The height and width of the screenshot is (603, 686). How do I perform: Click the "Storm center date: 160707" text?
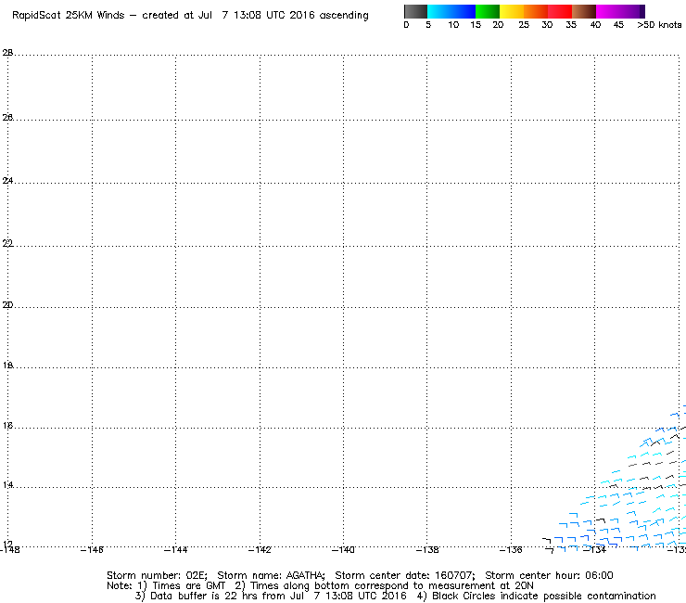tap(405, 575)
